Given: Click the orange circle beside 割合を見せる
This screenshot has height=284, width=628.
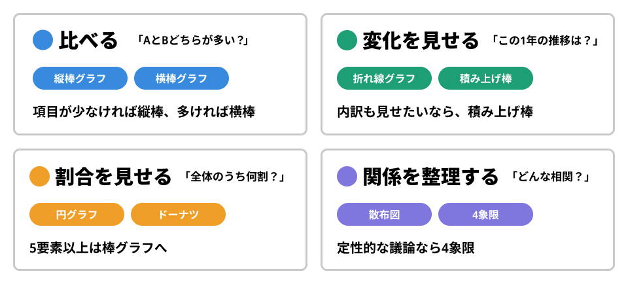Looking at the screenshot, I should pos(40,176).
